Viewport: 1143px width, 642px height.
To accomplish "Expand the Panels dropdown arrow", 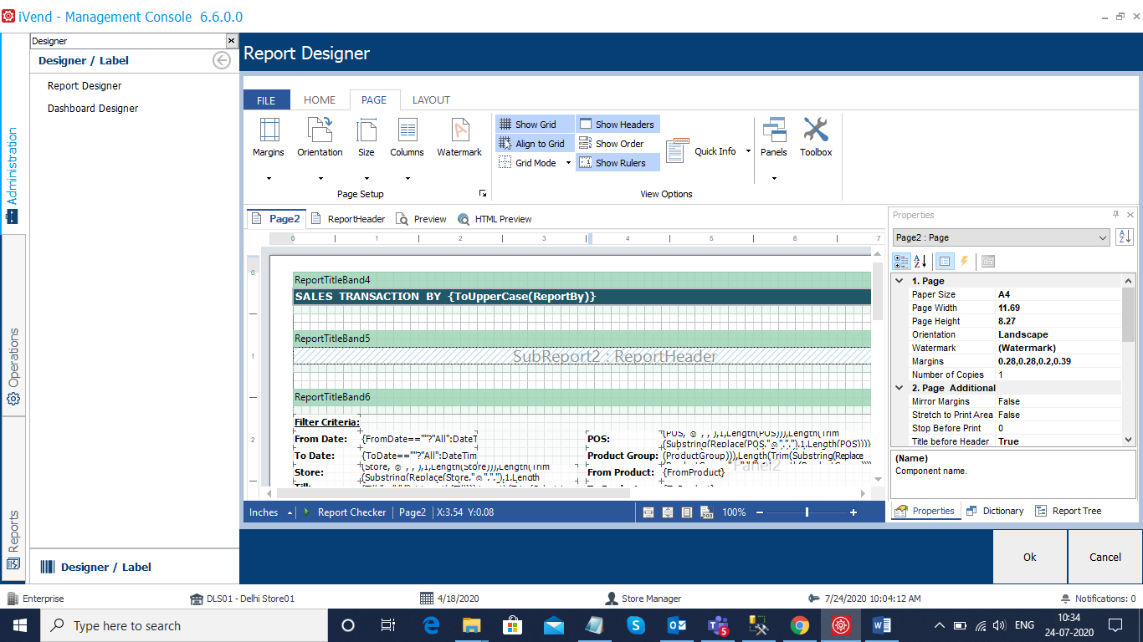I will (x=774, y=178).
